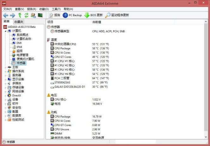The height and width of the screenshot is (146, 210).
Task: Switch to the 菜单 tab
Action: pyautogui.click(x=6, y=21)
